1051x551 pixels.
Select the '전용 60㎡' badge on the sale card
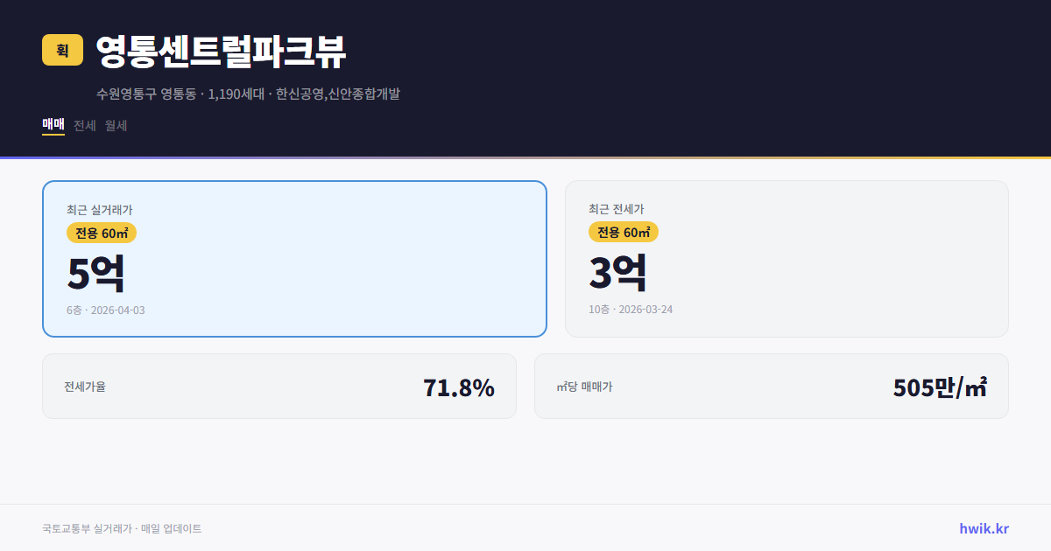tap(99, 233)
